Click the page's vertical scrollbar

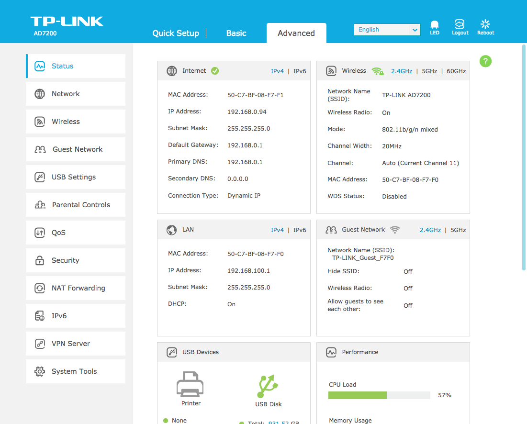(x=523, y=158)
